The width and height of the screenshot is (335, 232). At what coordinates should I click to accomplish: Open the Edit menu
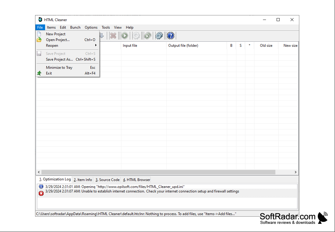click(63, 27)
